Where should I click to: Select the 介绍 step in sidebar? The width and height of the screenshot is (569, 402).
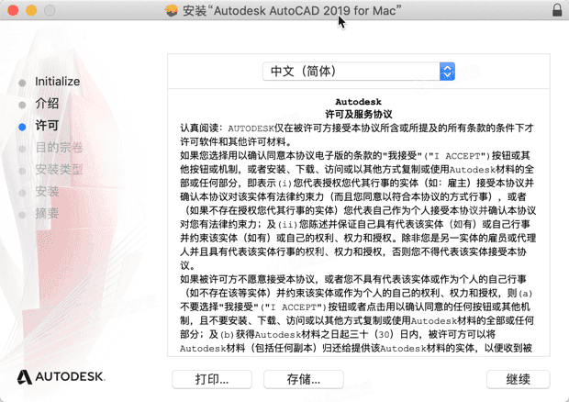coord(47,103)
